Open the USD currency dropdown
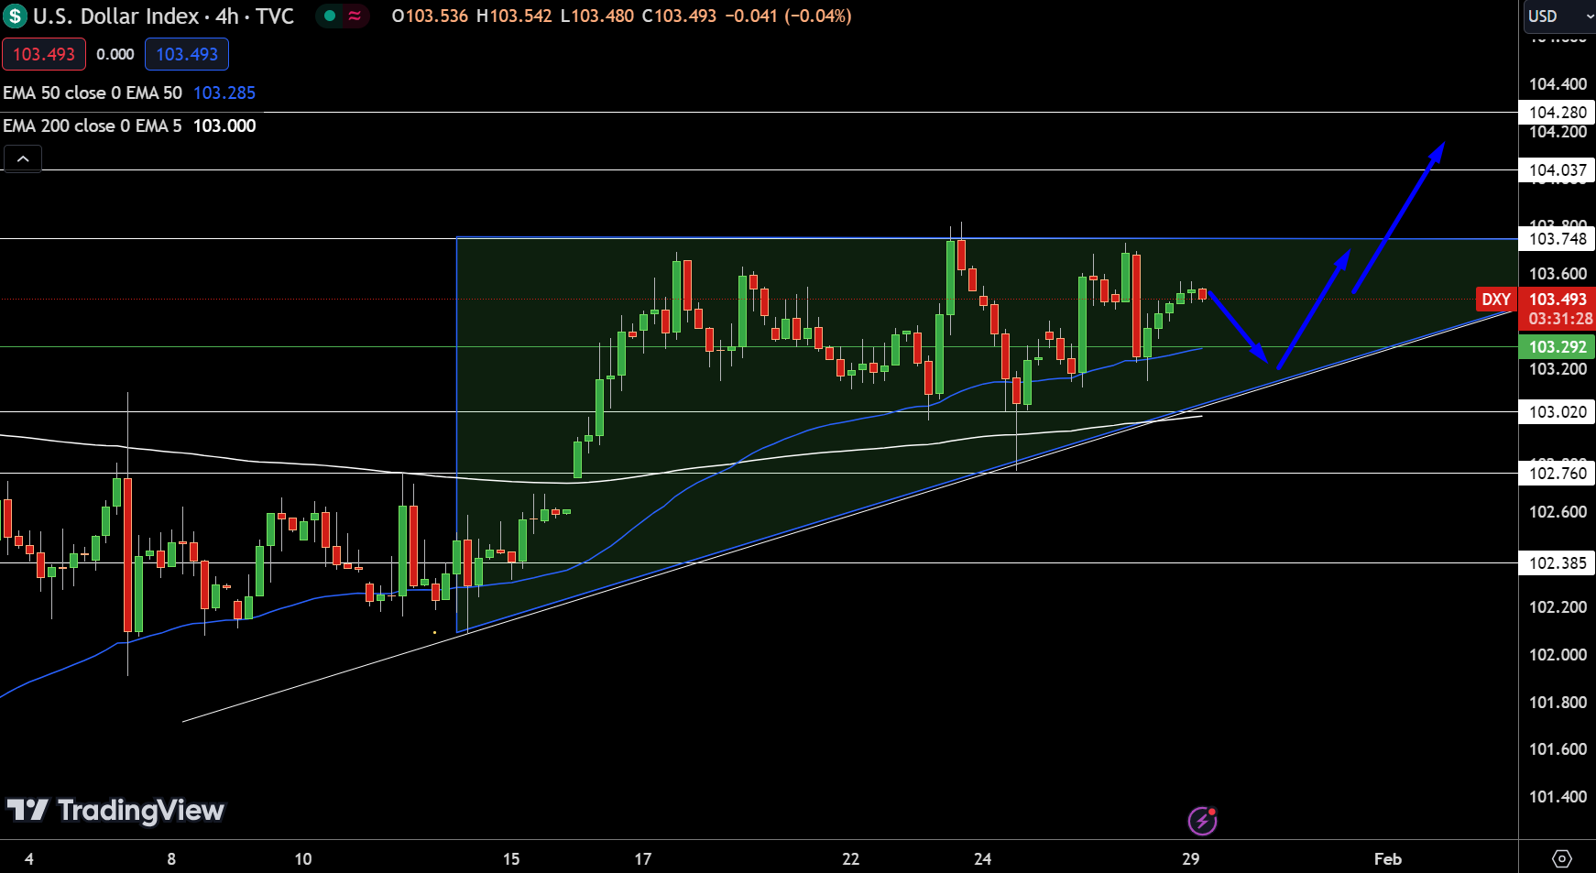 (1559, 16)
